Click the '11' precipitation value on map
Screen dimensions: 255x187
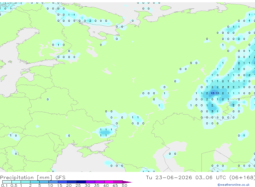coord(218,93)
